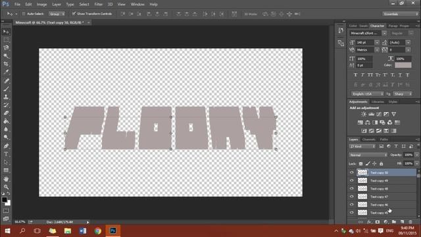Screen dimensions: 421x237
Task: Click the layer Opacity value field
Action: (x=409, y=155)
